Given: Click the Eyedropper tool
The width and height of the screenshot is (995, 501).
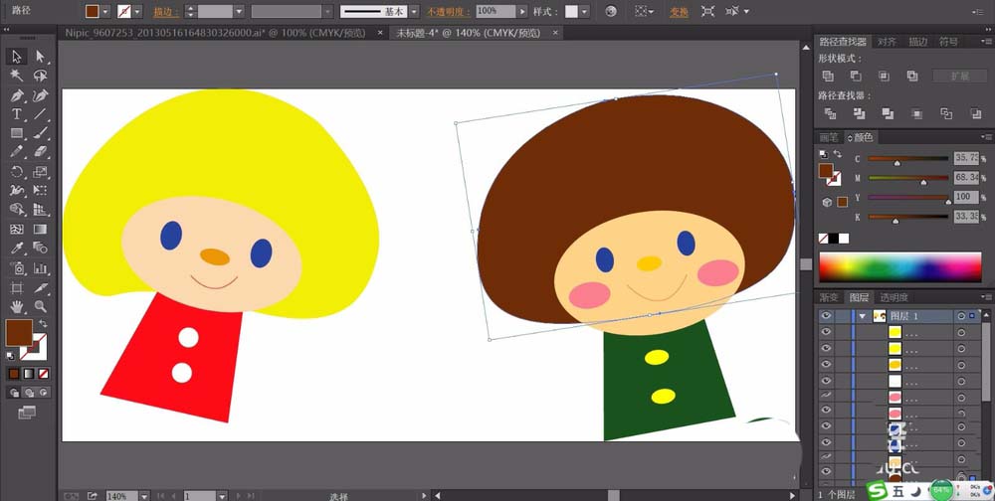Looking at the screenshot, I should tap(17, 249).
